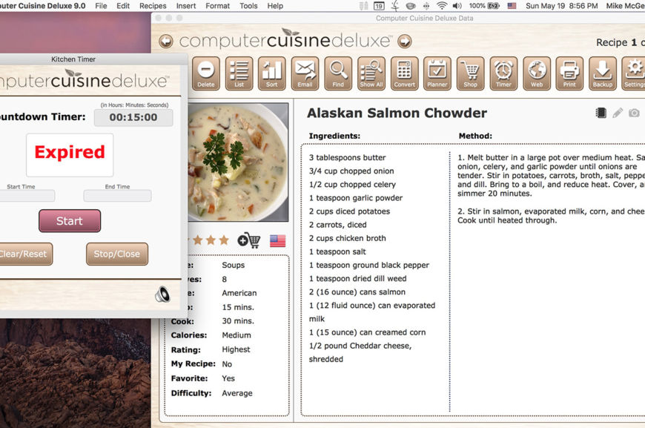The image size is (645, 428).
Task: Click ingredient '2 (16 ounce) cans salmon'
Action: pos(357,292)
